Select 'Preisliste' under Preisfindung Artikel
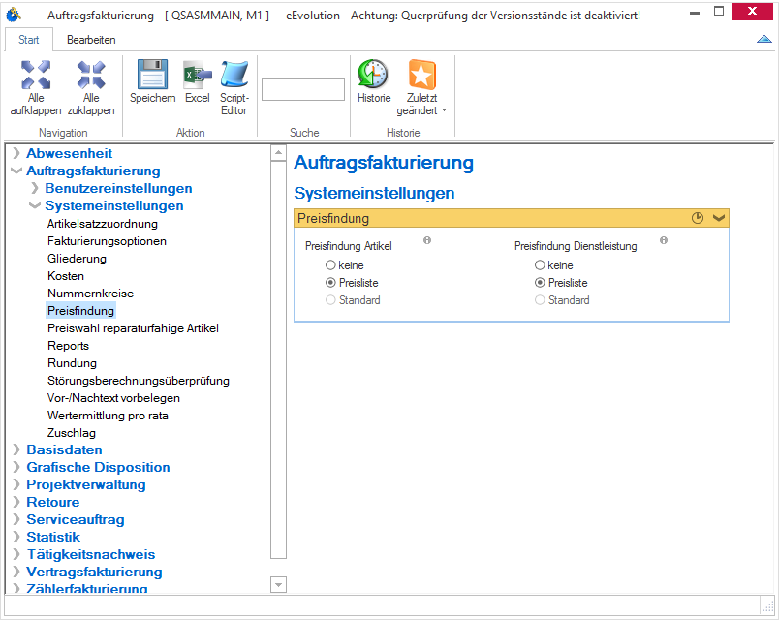Screen dimensions: 779x620 point(330,283)
